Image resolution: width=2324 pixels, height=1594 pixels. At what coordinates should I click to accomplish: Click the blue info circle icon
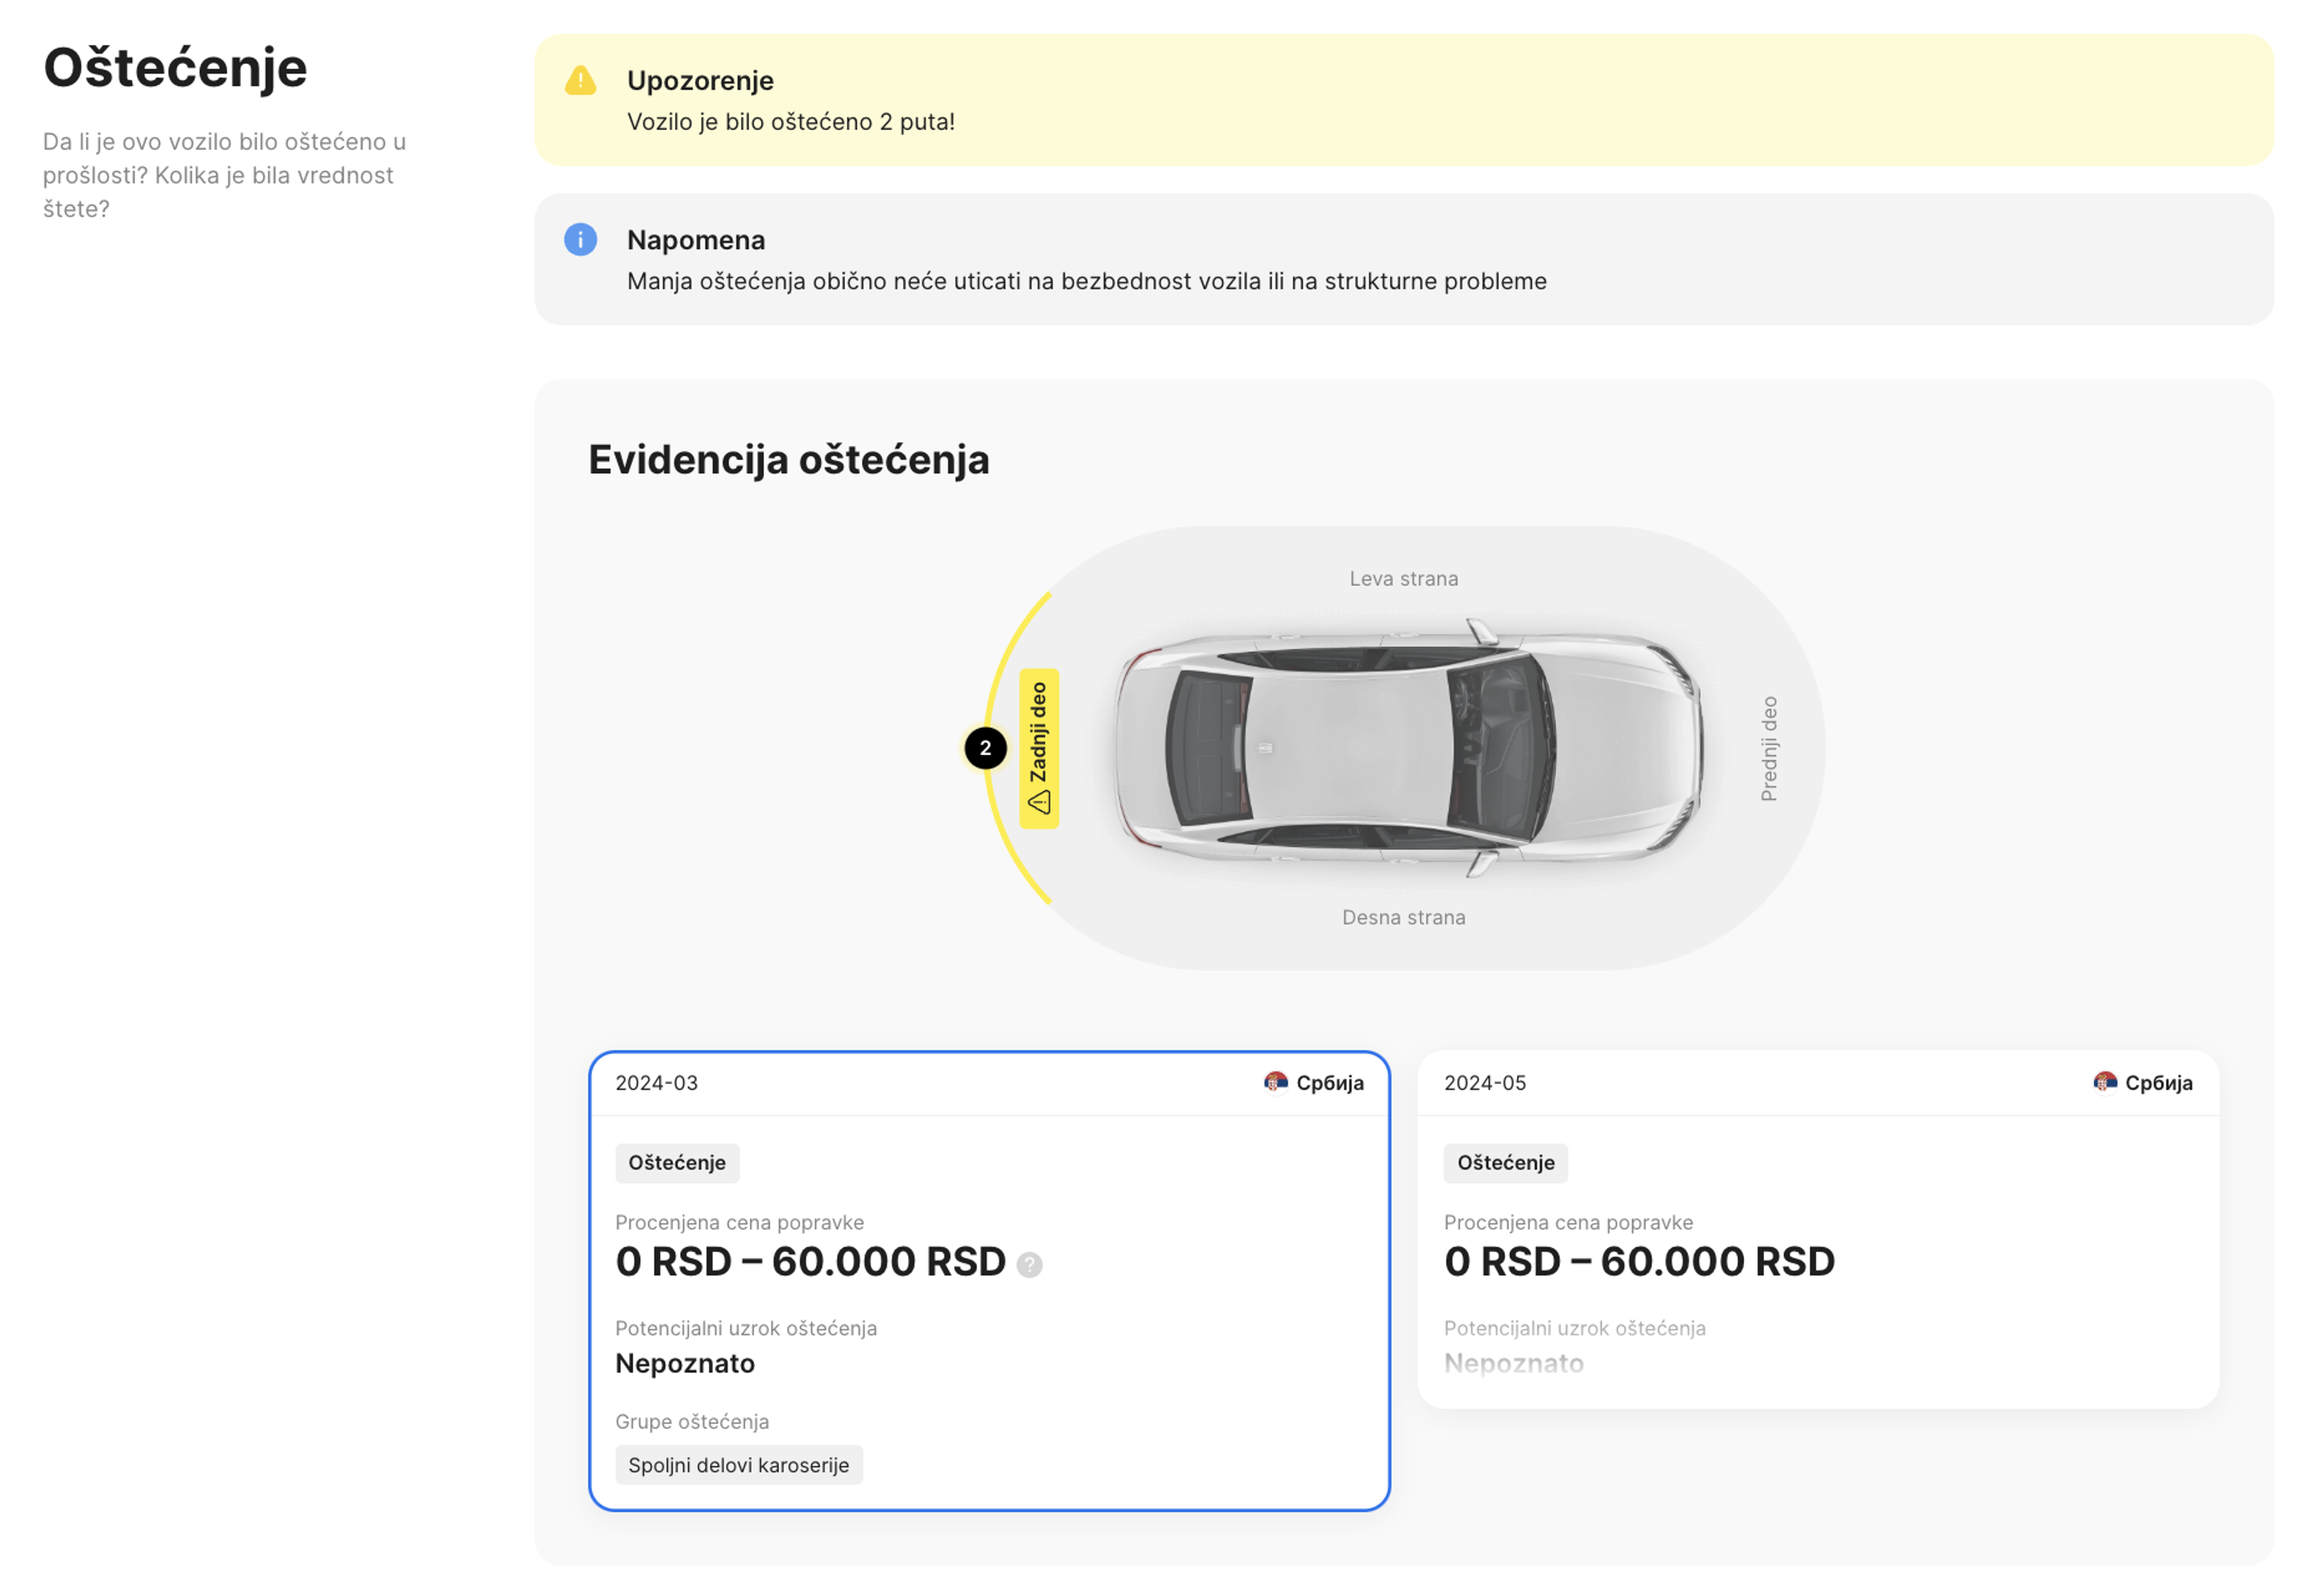point(580,240)
